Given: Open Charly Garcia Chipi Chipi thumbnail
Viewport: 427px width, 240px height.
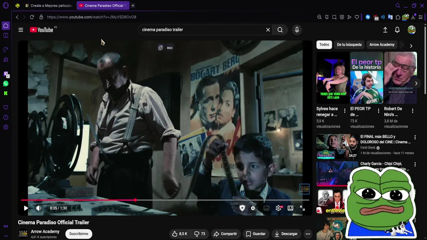Looking at the screenshot, I should click(x=337, y=173).
